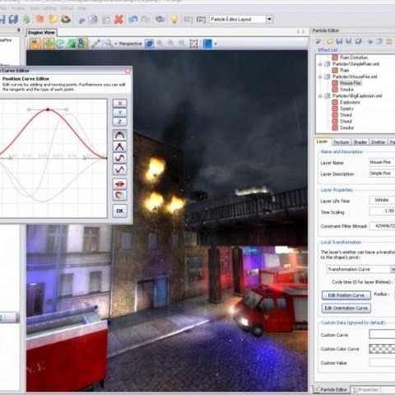
Task: Toggle the blue cube view mode icon
Action: coord(149,44)
